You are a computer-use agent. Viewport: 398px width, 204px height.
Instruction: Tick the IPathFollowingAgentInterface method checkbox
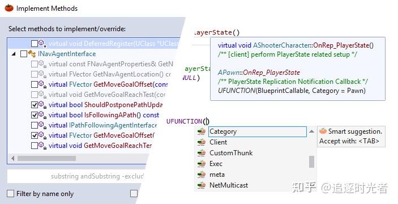35,125
